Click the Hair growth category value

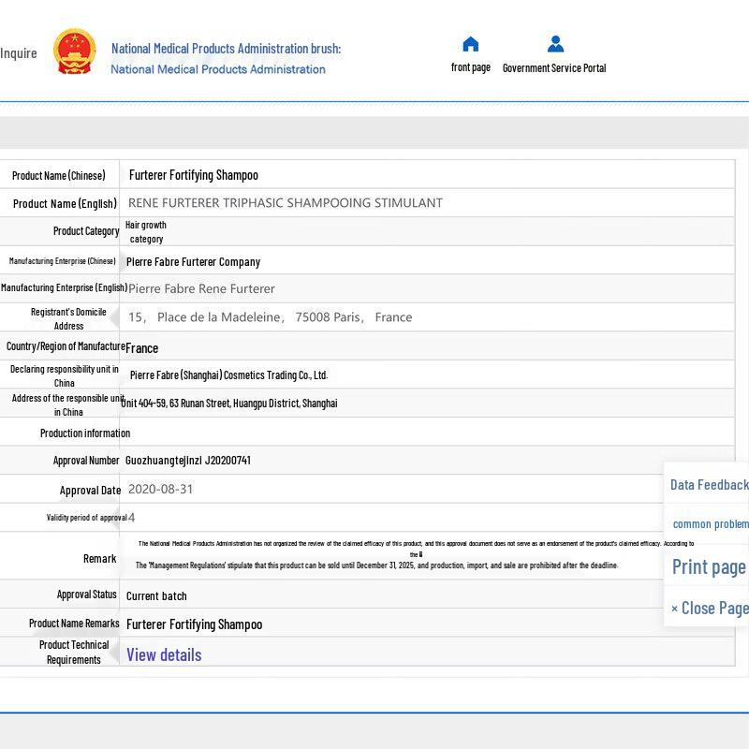pos(146,232)
